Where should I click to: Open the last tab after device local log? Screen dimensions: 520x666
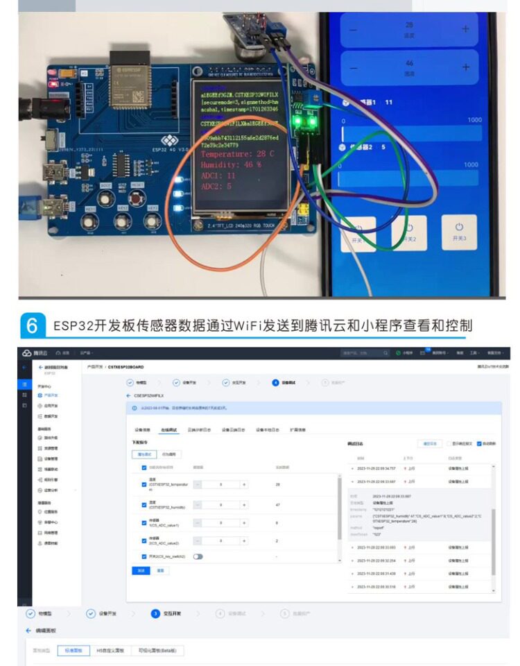pos(297,430)
